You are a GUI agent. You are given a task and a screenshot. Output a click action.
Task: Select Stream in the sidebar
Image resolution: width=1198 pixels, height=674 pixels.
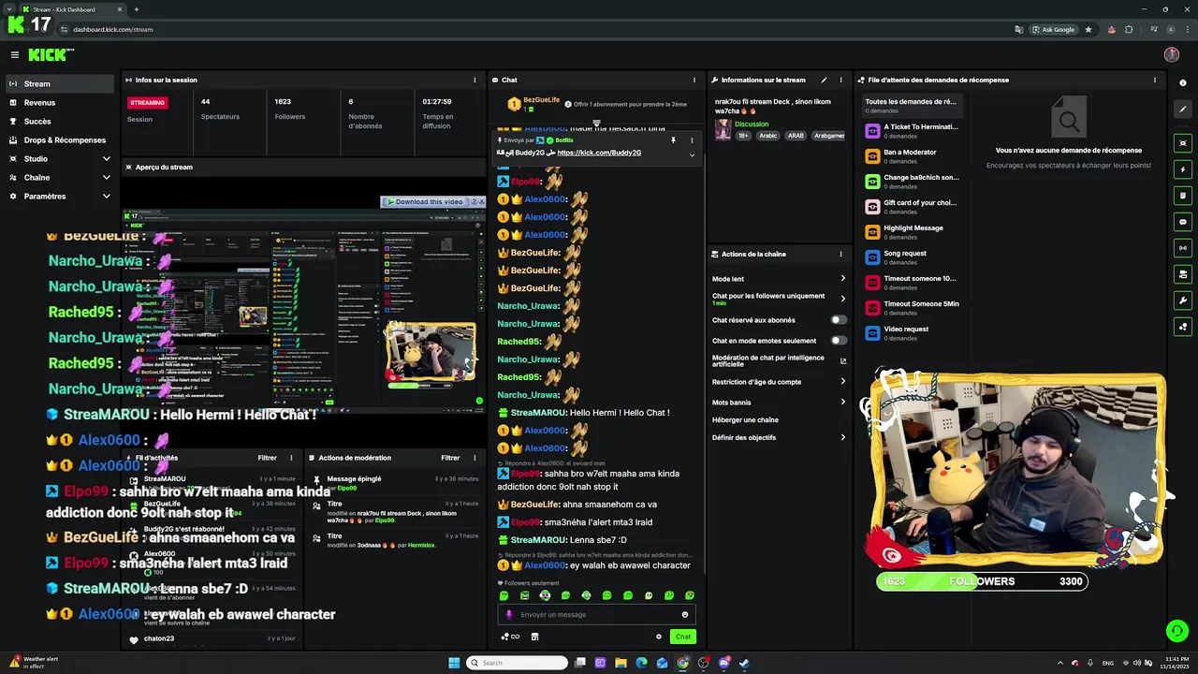click(x=60, y=83)
